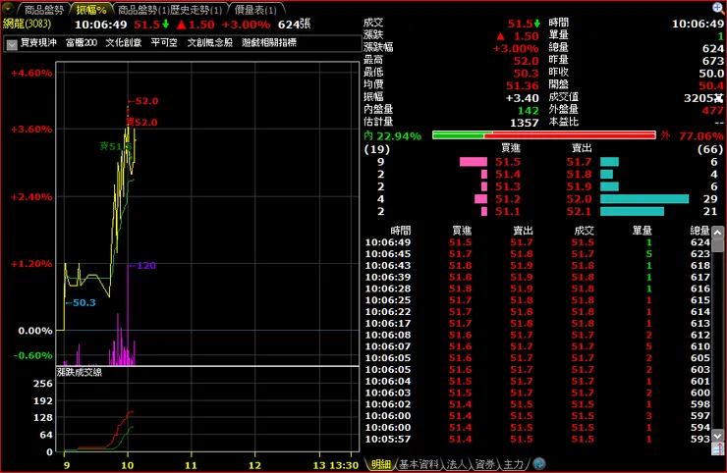Click the ask price 52.1 in order book
727x473 pixels.
pyautogui.click(x=579, y=212)
